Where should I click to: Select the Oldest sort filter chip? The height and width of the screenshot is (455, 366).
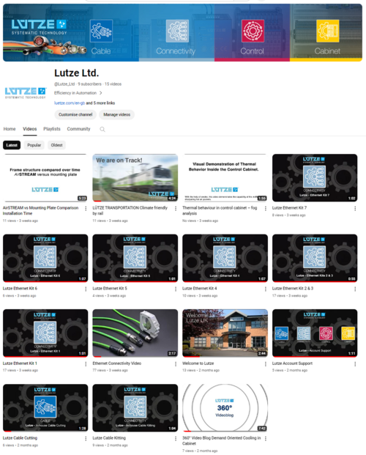click(56, 145)
